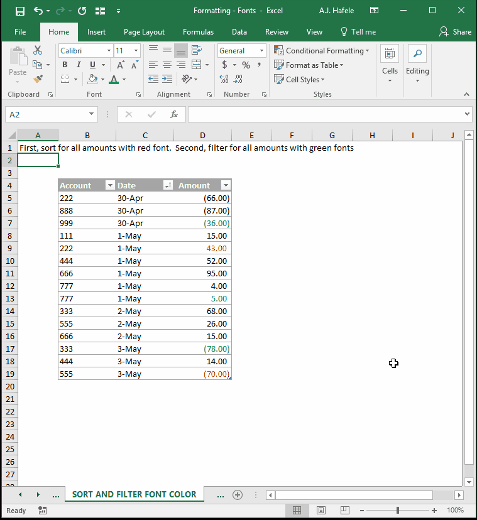
Task: Open the Date column sort filter dropdown
Action: point(168,185)
